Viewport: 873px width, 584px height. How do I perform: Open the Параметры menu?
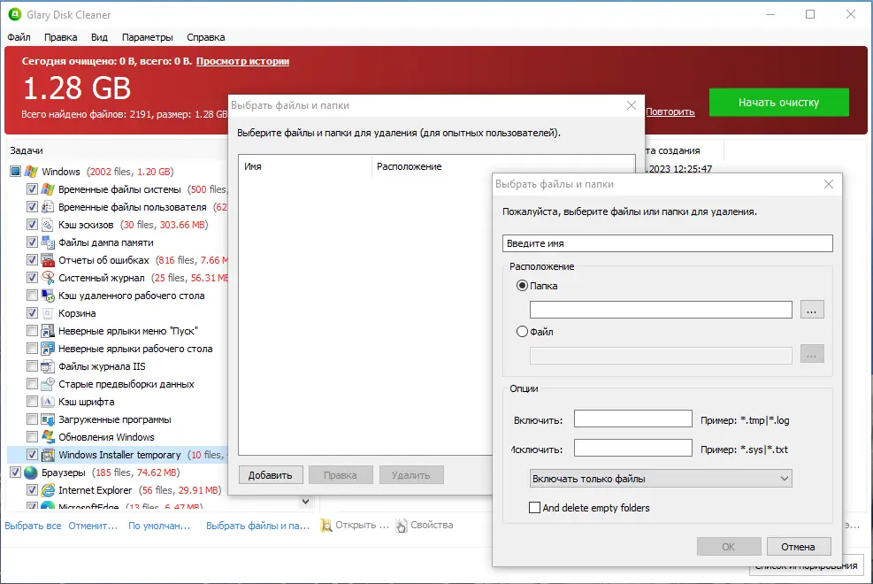point(148,37)
